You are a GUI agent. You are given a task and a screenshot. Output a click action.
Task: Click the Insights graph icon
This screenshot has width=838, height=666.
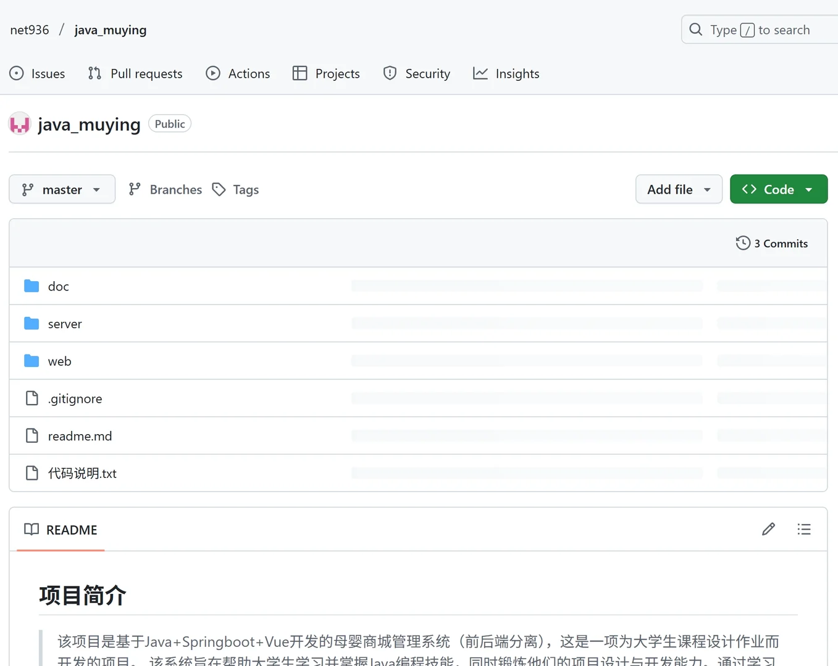(x=481, y=73)
